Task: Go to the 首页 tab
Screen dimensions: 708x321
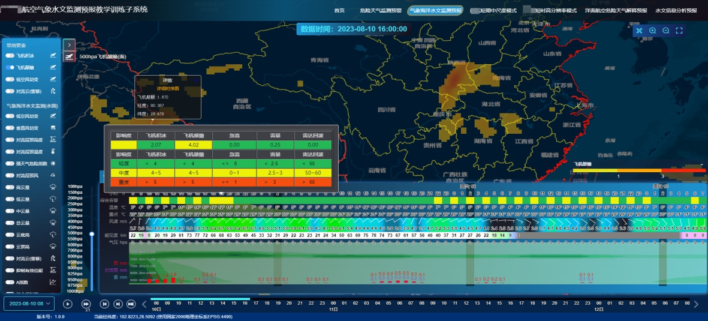Action: 339,10
